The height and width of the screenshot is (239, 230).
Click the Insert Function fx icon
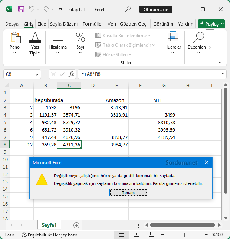pos(71,74)
